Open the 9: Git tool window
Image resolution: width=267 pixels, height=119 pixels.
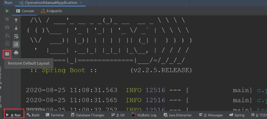pyautogui.click(x=118, y=115)
